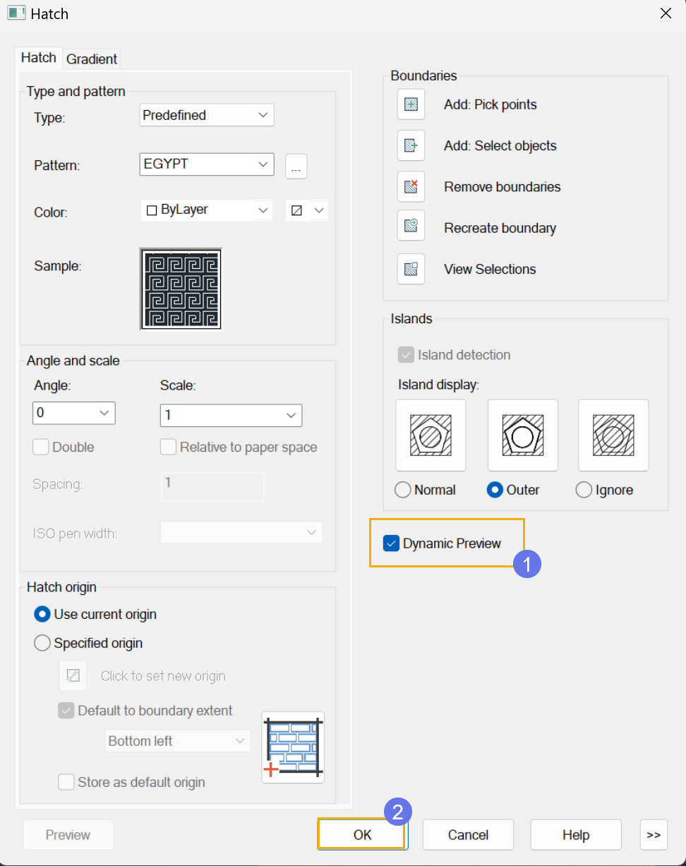Click the Remove boundaries icon
686x866 pixels.
click(x=411, y=187)
